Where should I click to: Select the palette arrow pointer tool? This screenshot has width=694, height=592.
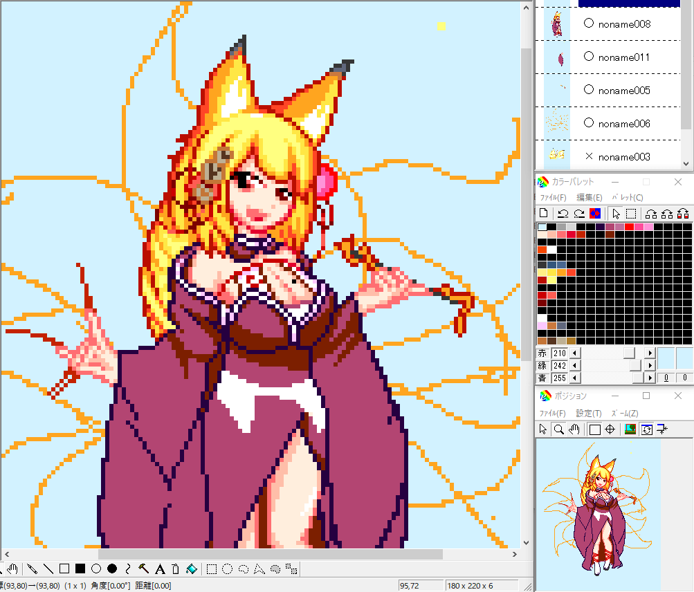pyautogui.click(x=615, y=213)
